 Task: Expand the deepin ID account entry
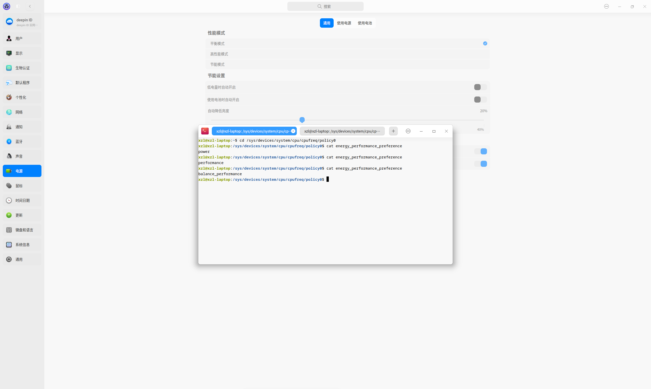coord(22,22)
